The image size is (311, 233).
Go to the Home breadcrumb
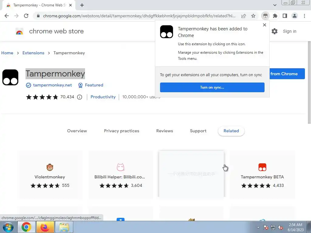click(7, 53)
